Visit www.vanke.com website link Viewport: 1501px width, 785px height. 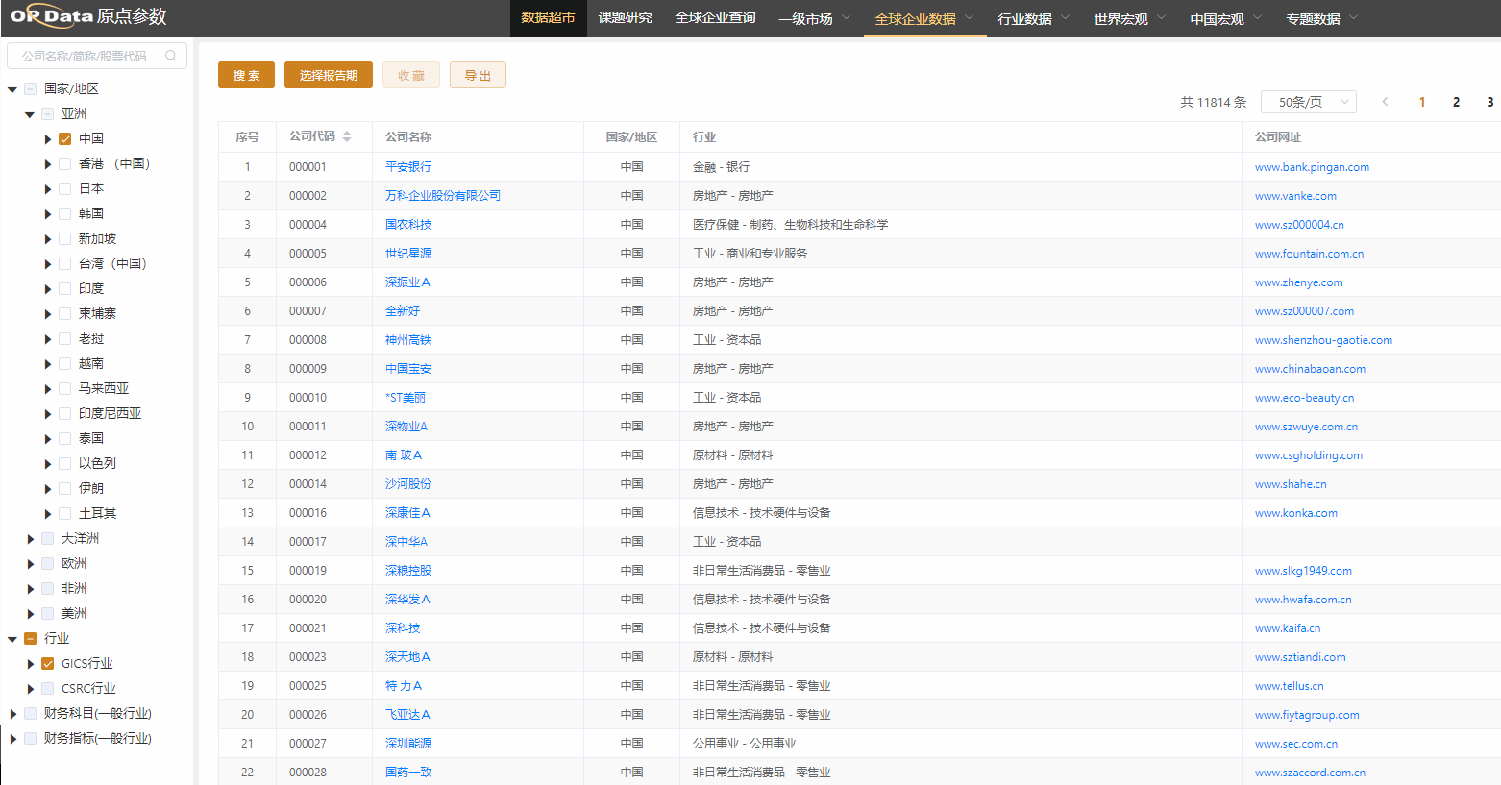click(1295, 196)
